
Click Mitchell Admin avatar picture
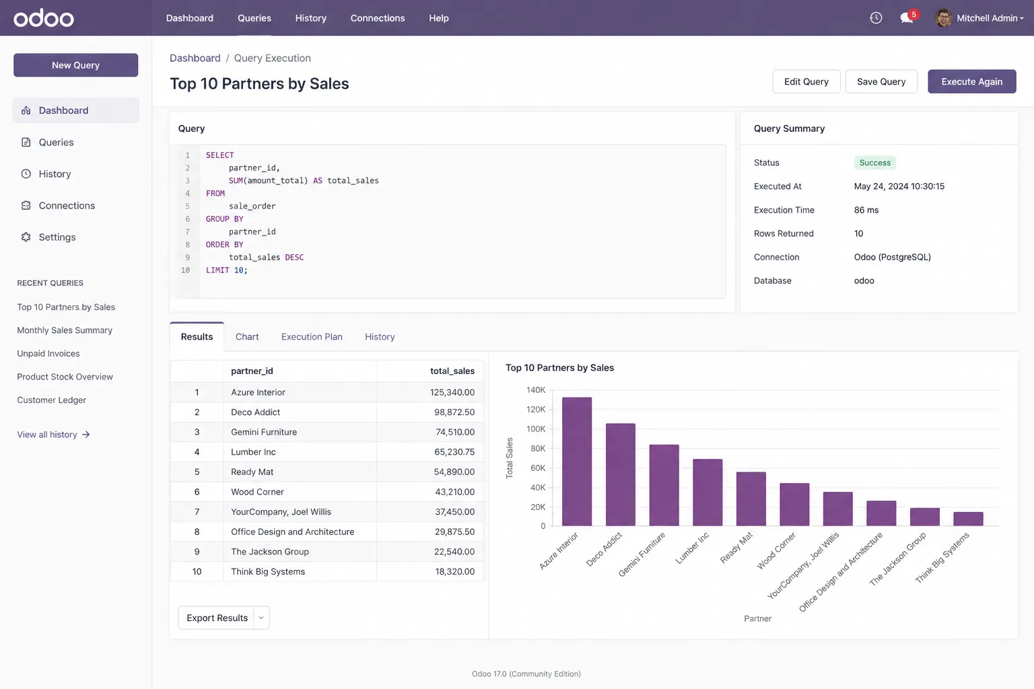tap(943, 18)
